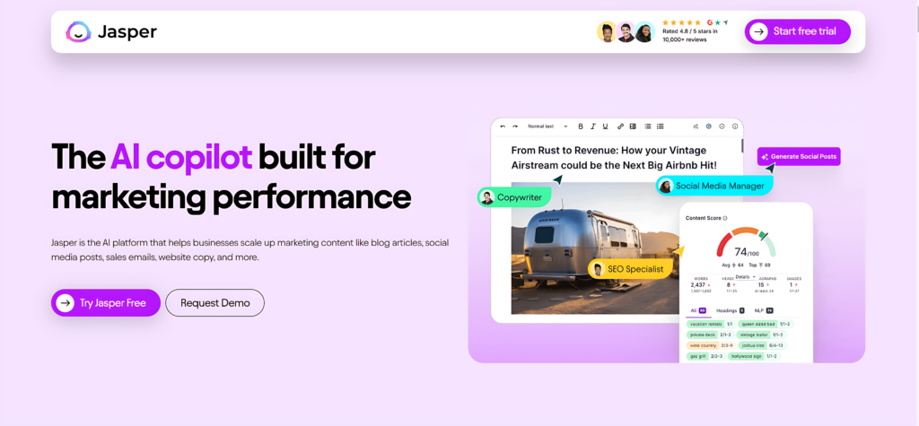Click the Airstream trailer photo
This screenshot has width=919, height=426.
click(x=595, y=248)
